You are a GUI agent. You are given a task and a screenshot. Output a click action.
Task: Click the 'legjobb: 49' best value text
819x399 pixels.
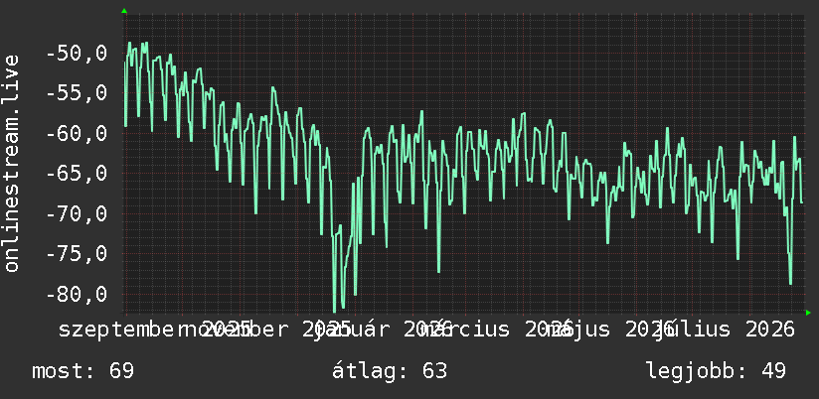click(716, 371)
